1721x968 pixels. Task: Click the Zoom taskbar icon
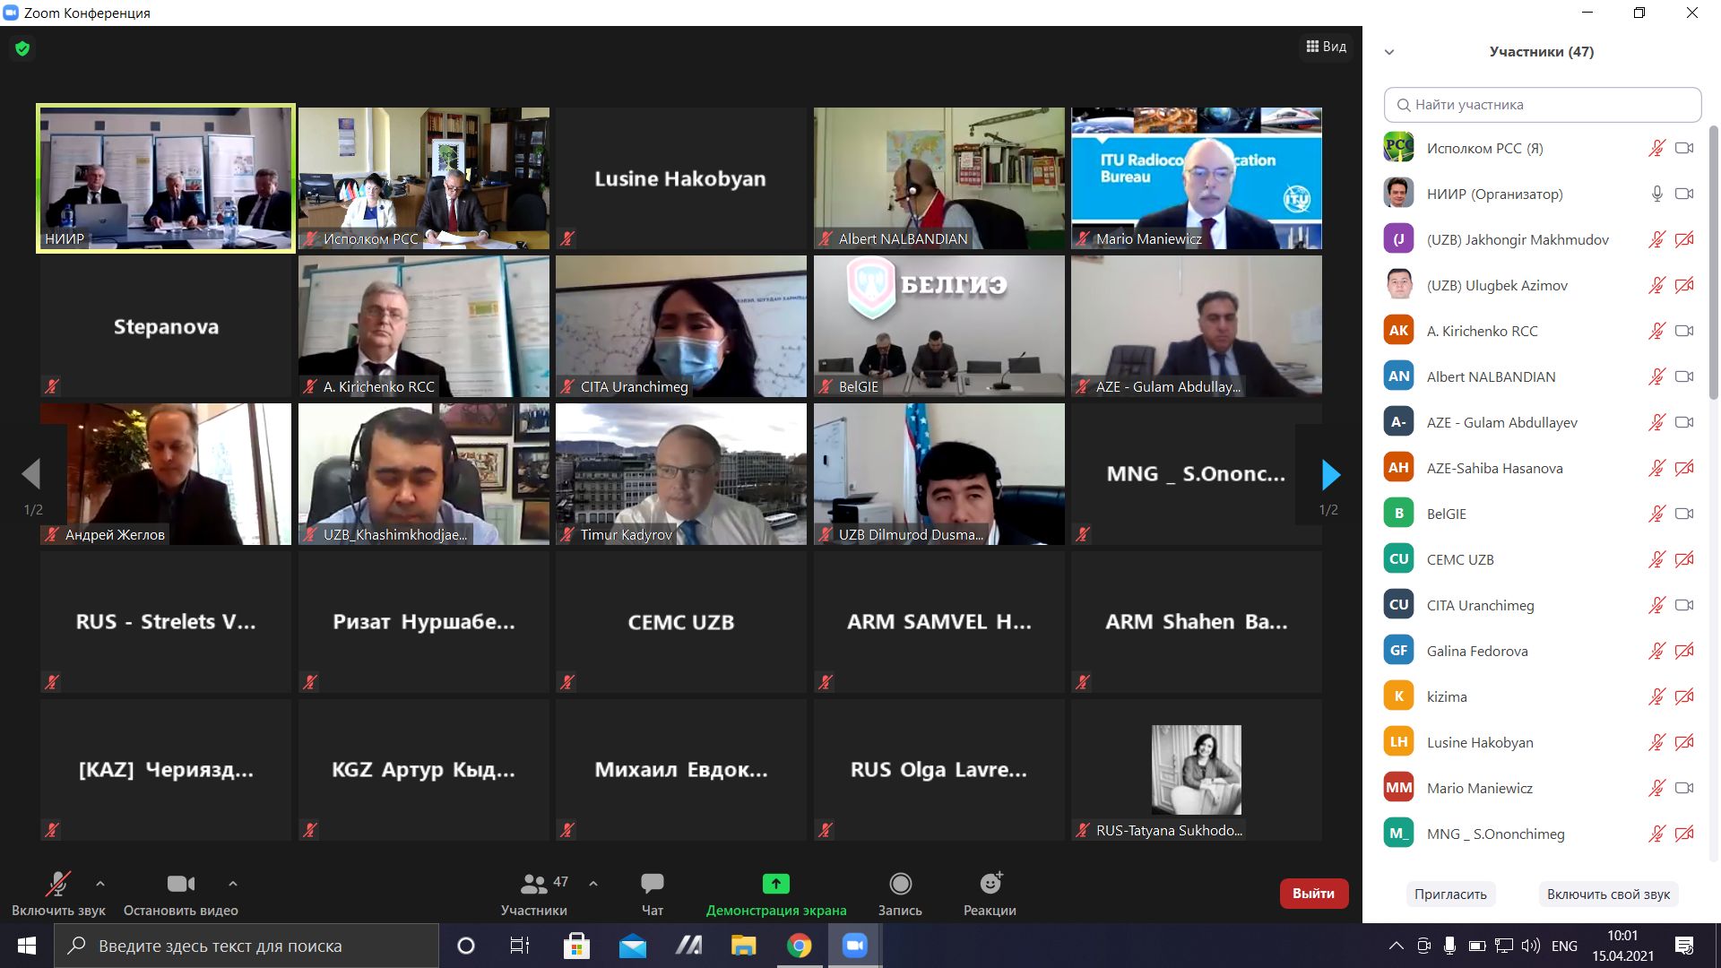coord(855,946)
